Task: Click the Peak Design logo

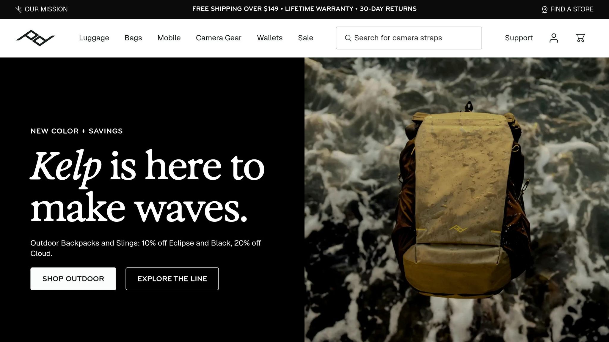Action: coord(35,38)
